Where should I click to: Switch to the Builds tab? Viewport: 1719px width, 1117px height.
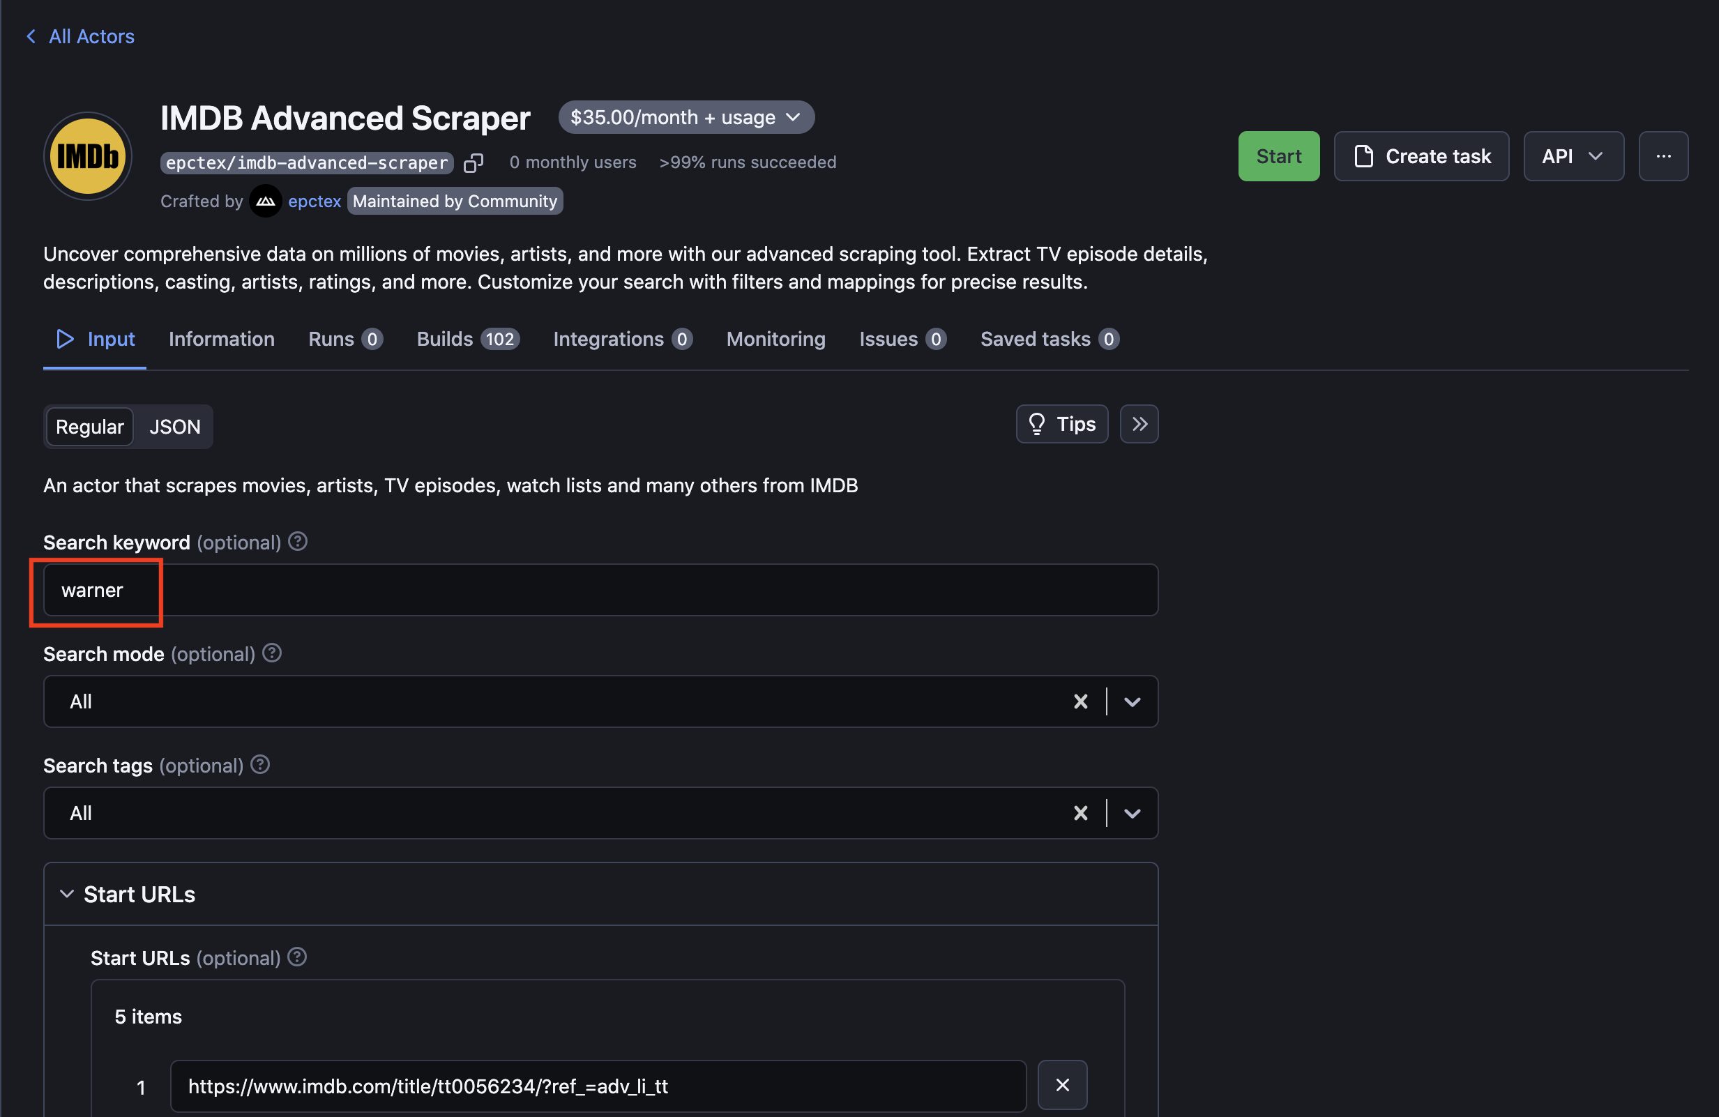[466, 337]
